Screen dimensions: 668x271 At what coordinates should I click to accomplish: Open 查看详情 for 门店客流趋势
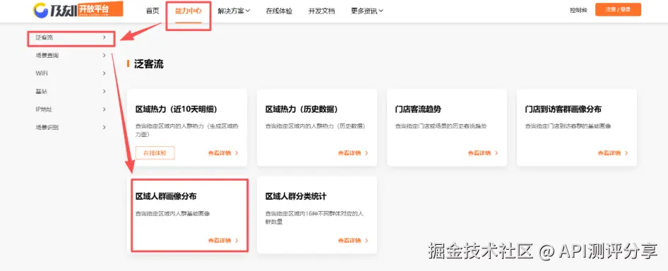click(x=483, y=153)
